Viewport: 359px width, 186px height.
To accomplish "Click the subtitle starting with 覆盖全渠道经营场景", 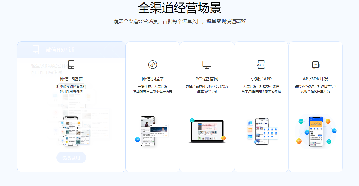I will pos(180,21).
